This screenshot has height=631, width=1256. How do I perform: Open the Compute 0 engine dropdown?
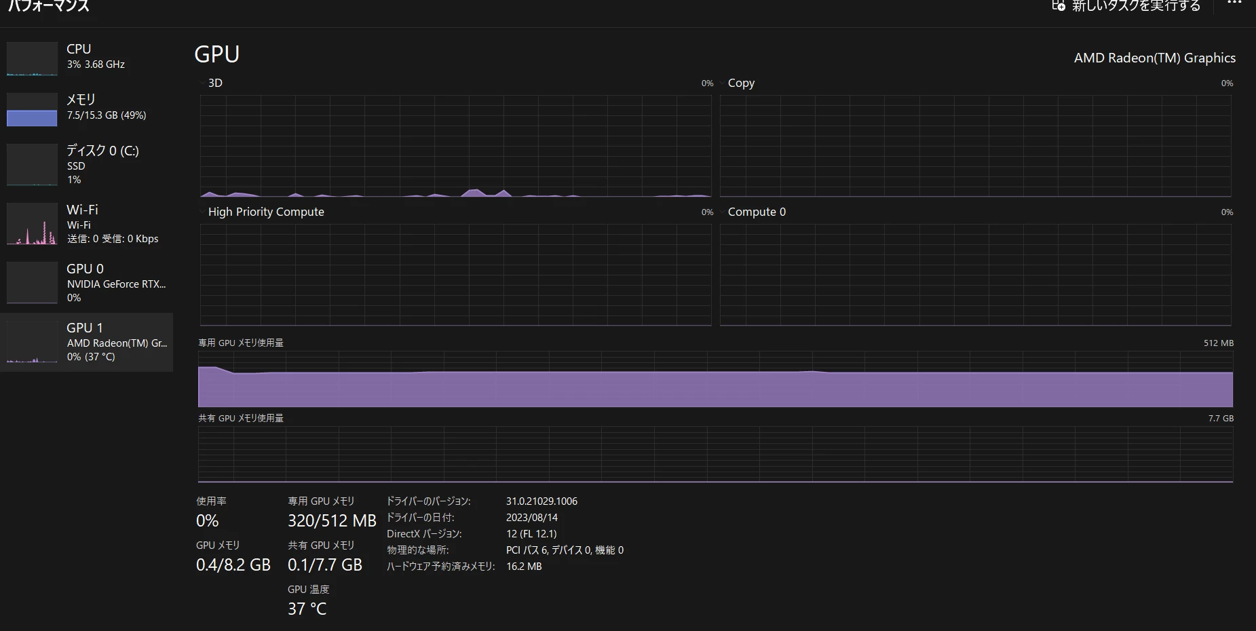click(x=723, y=212)
